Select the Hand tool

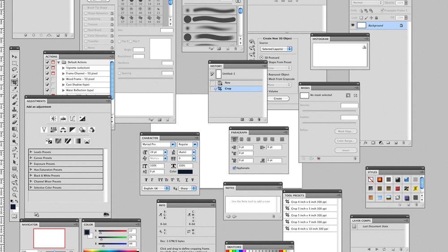(14, 189)
